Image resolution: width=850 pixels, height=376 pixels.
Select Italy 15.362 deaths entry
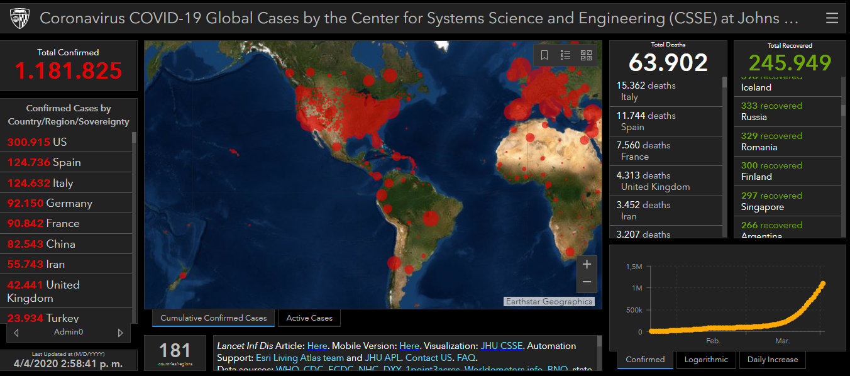[666, 91]
